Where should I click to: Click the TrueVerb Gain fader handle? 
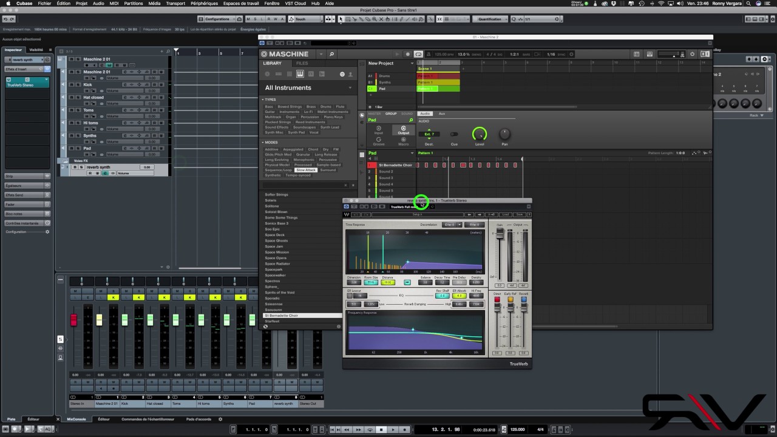pos(500,234)
